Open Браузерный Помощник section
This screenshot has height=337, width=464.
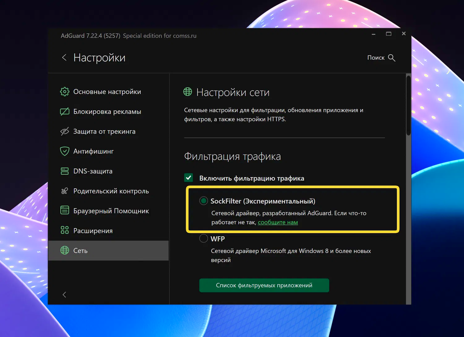click(x=108, y=211)
